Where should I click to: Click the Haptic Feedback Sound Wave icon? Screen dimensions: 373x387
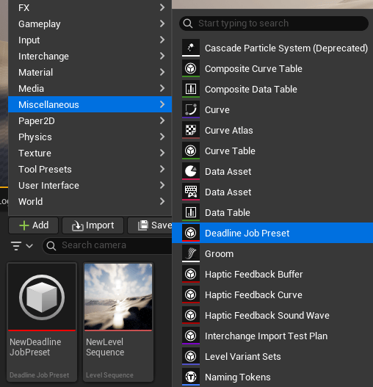coord(191,315)
